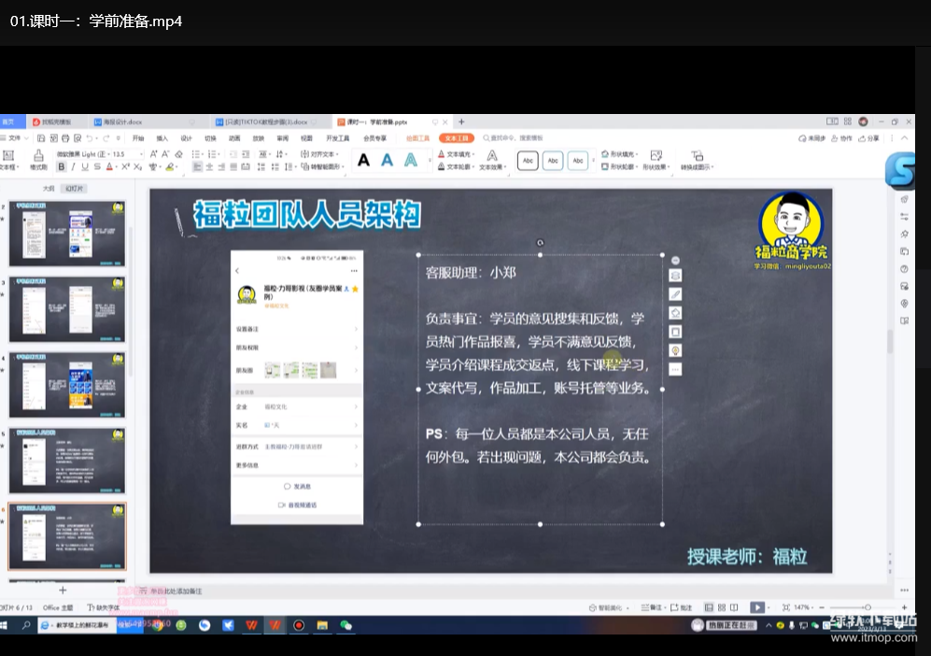Screen dimensions: 931x656
Task: Open the Text Effects (文本效果) dropdown
Action: pos(491,160)
